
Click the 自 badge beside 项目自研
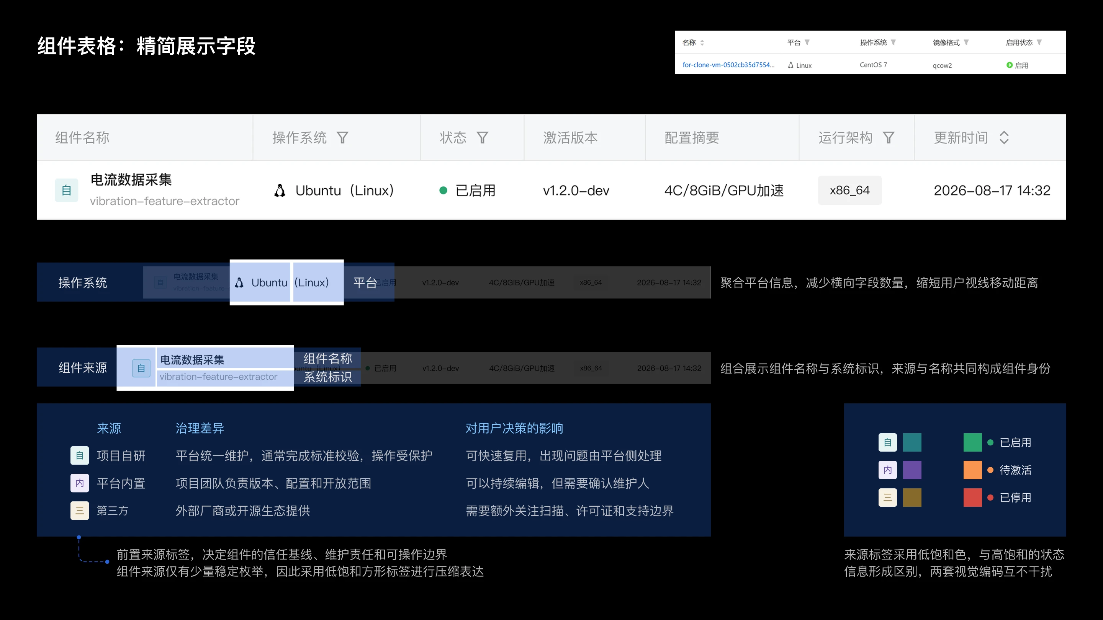pyautogui.click(x=80, y=456)
